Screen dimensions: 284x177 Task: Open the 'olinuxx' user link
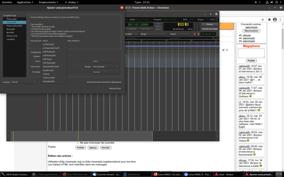(247, 35)
